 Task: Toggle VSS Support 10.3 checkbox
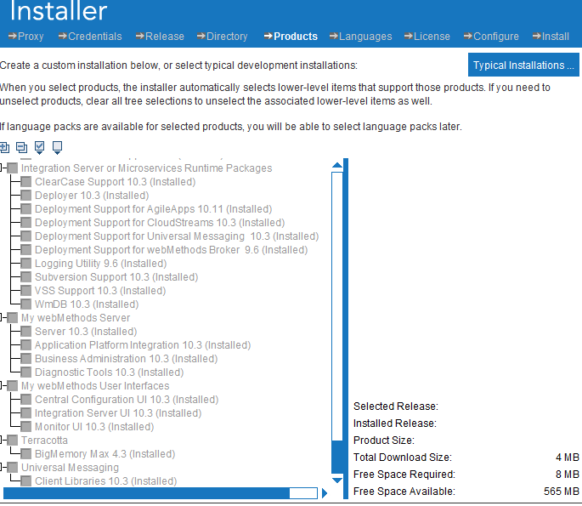click(x=26, y=291)
